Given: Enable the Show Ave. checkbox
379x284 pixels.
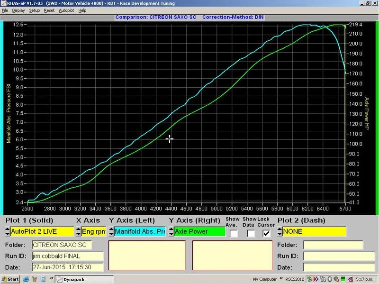Looking at the screenshot, I should tap(234, 233).
